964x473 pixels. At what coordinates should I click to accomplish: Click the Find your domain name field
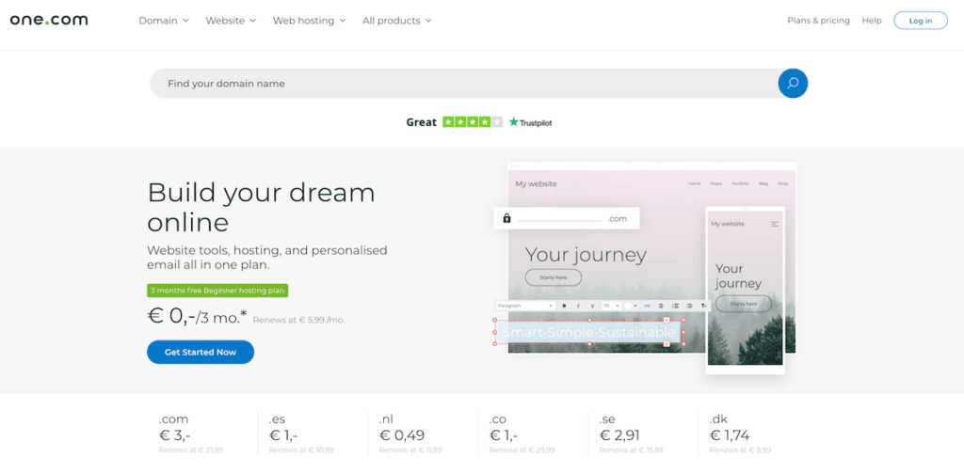(x=464, y=83)
